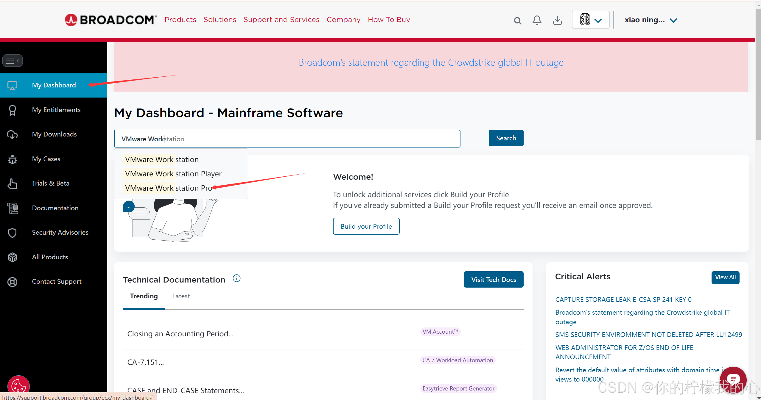Click the View All critical alerts link

point(725,277)
